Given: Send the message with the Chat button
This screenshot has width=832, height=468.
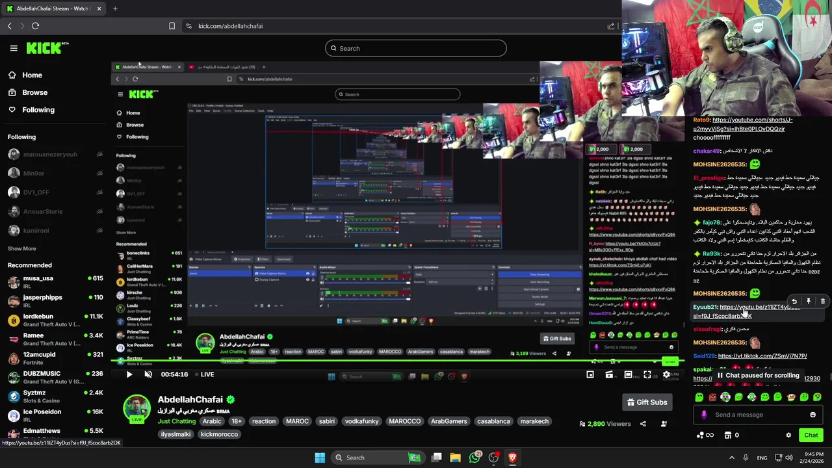Looking at the screenshot, I should [811, 435].
